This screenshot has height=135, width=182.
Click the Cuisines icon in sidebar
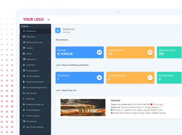(24, 48)
